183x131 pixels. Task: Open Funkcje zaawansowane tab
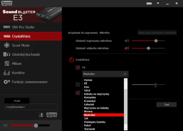pyautogui.click(x=31, y=82)
